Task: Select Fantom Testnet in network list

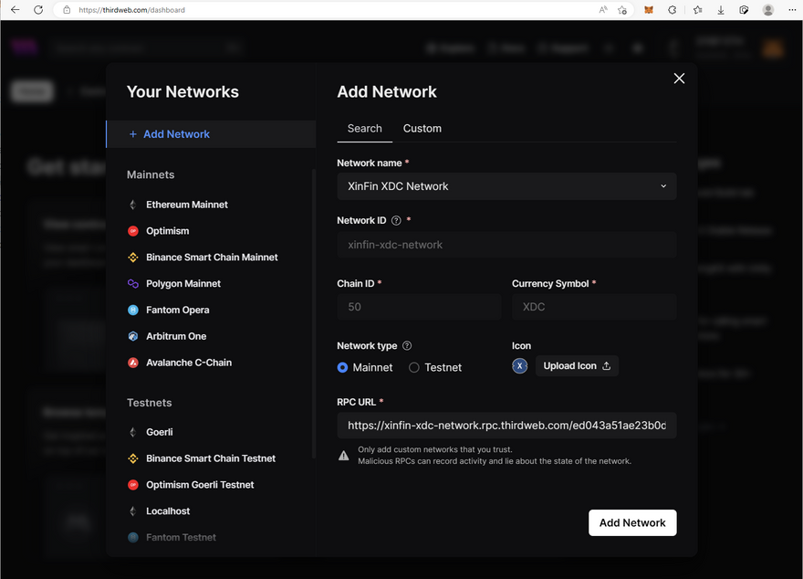Action: [181, 538]
